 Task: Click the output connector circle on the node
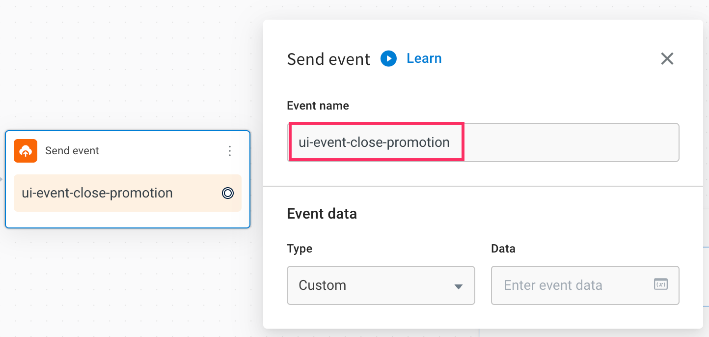[227, 193]
